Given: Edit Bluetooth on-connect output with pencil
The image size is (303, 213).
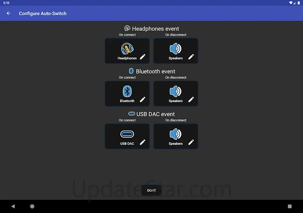Looking at the screenshot, I should pos(143,100).
